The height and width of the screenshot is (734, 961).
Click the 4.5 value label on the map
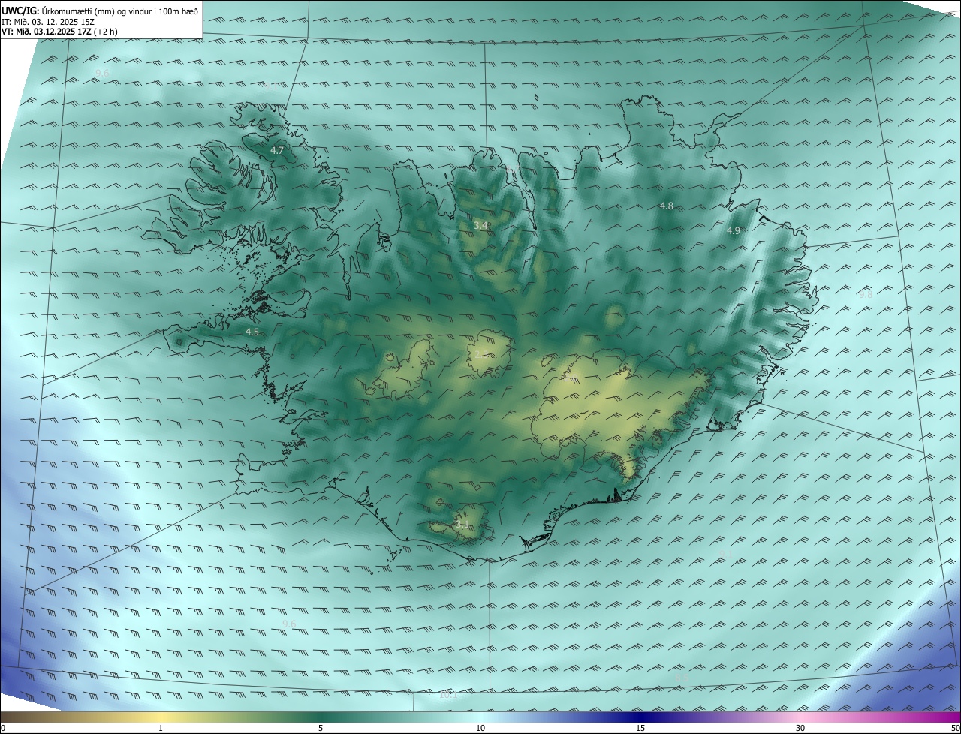(252, 332)
